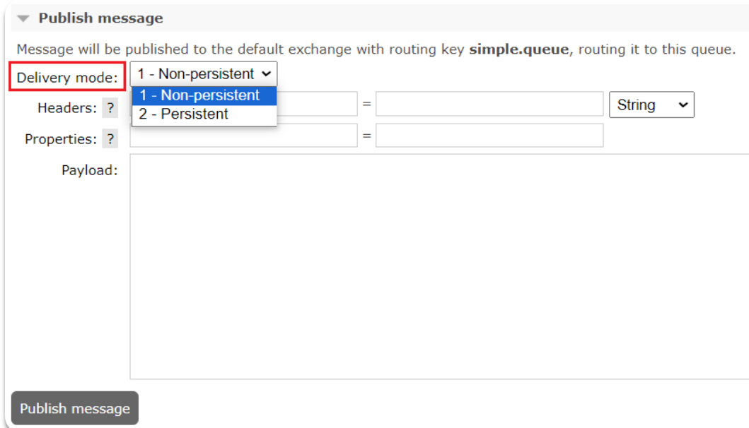Click the Publish message section heading
749x428 pixels.
pos(100,18)
